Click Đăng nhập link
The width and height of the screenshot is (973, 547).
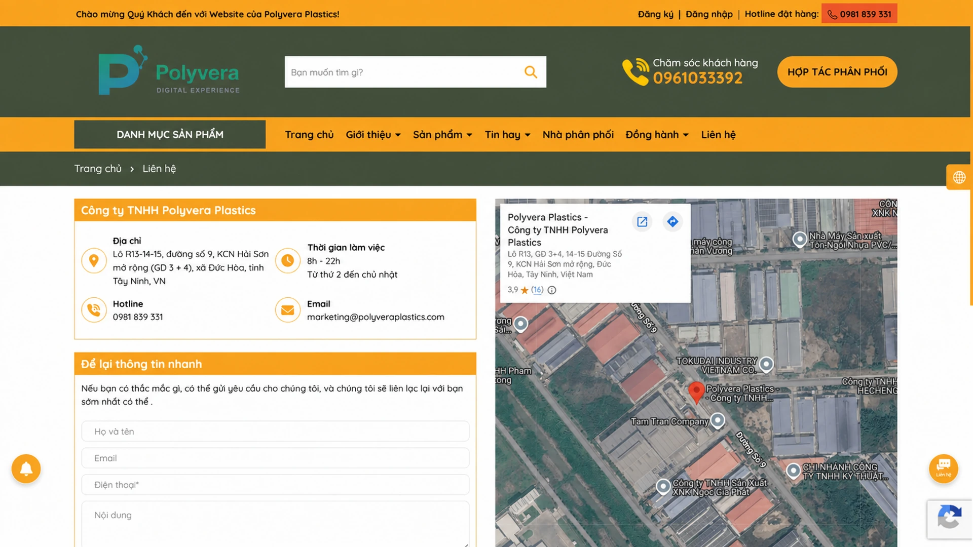709,14
